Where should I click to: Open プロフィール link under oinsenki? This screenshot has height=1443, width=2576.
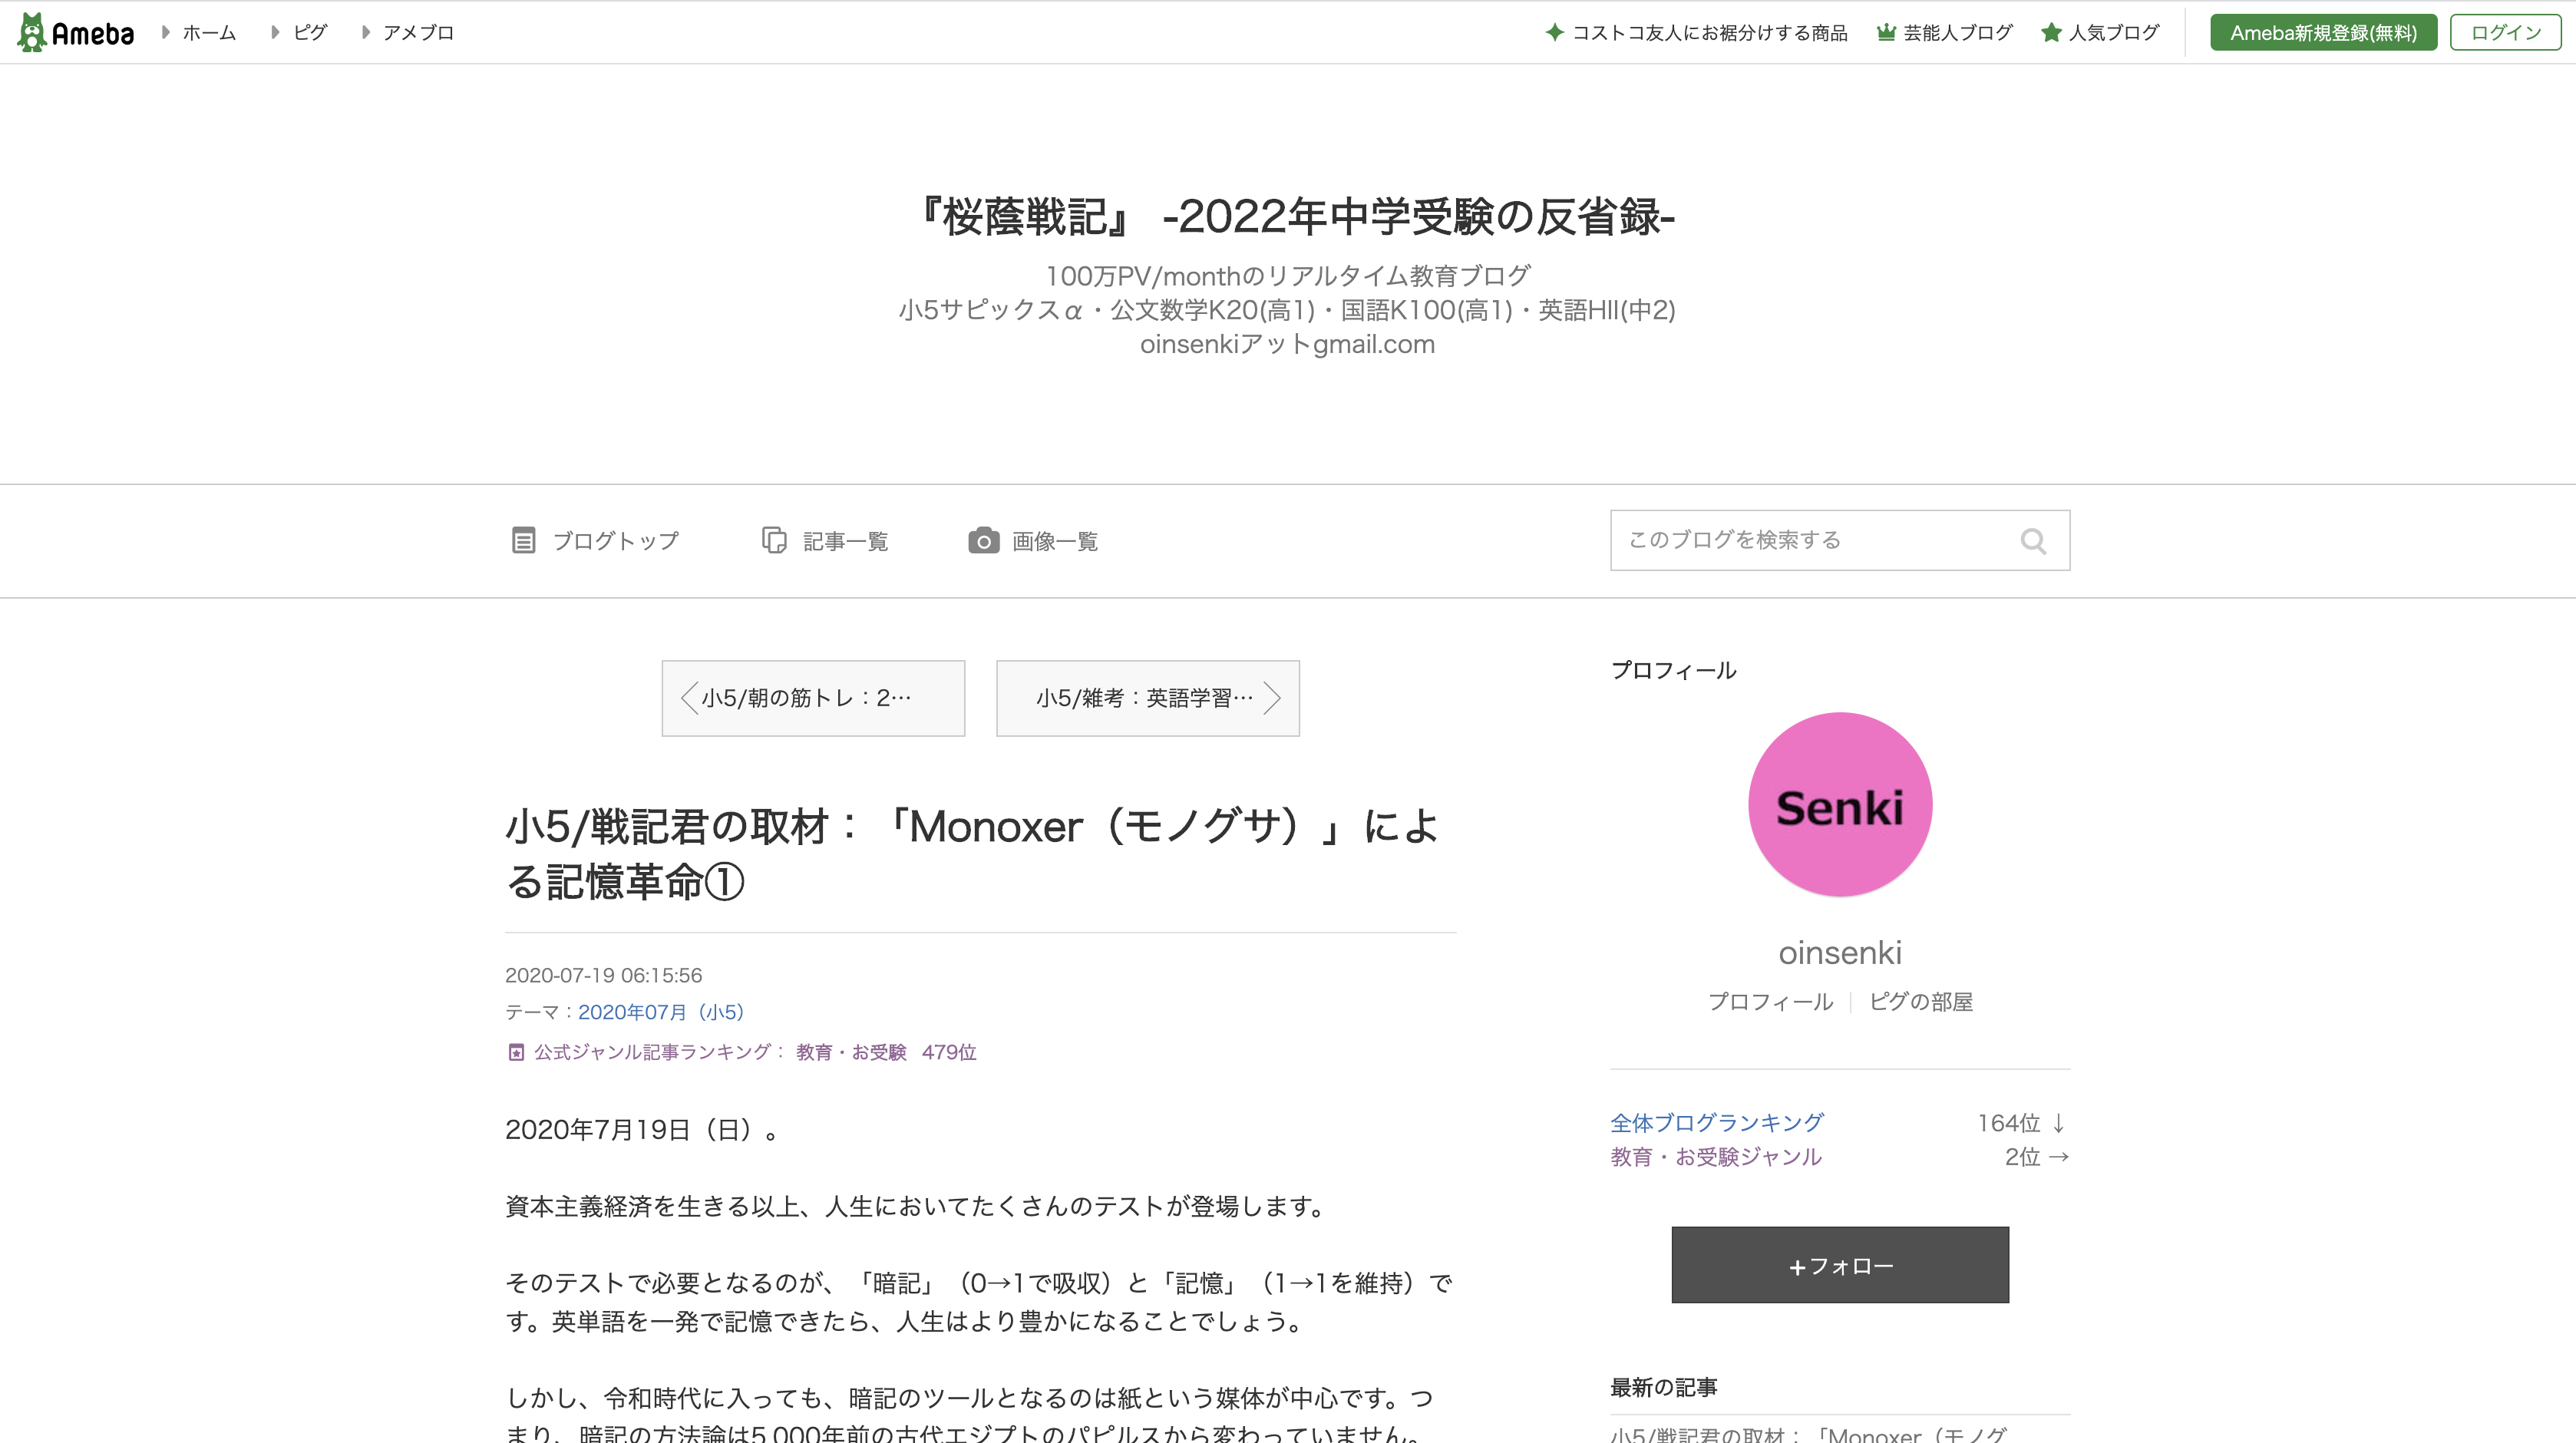coord(1770,1002)
